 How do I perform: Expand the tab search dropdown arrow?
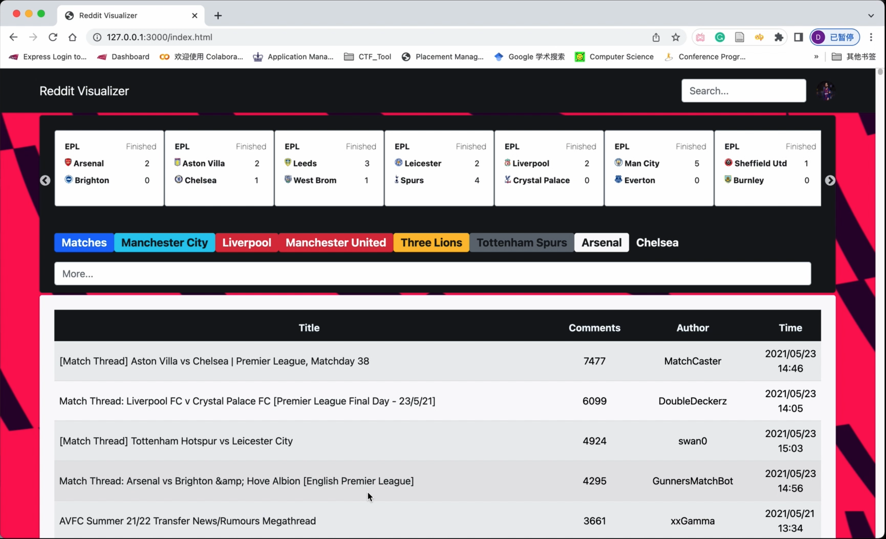pos(871,15)
